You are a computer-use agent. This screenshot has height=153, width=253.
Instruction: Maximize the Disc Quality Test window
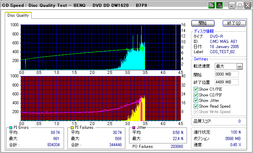240,6
